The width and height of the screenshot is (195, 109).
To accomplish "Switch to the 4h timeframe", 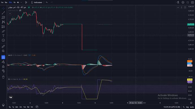I will click(x=18, y=2).
